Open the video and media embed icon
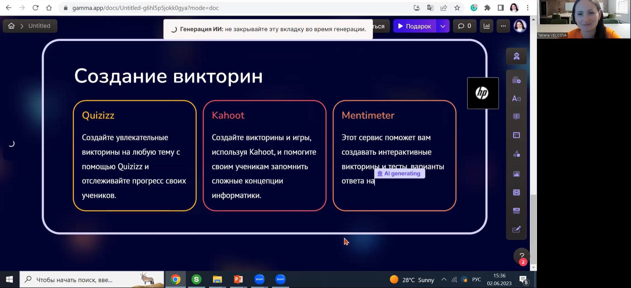The height and width of the screenshot is (288, 631). coord(516,192)
